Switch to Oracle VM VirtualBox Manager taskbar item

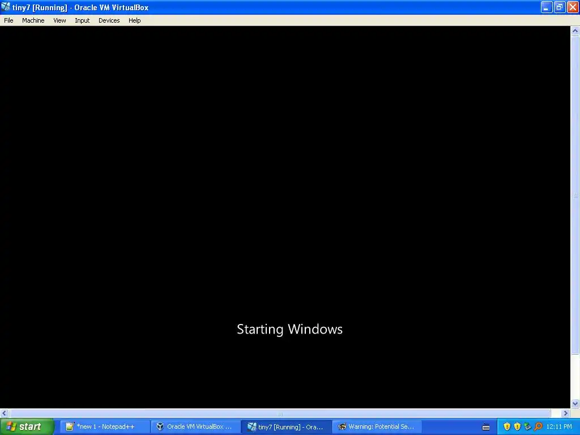tap(195, 427)
